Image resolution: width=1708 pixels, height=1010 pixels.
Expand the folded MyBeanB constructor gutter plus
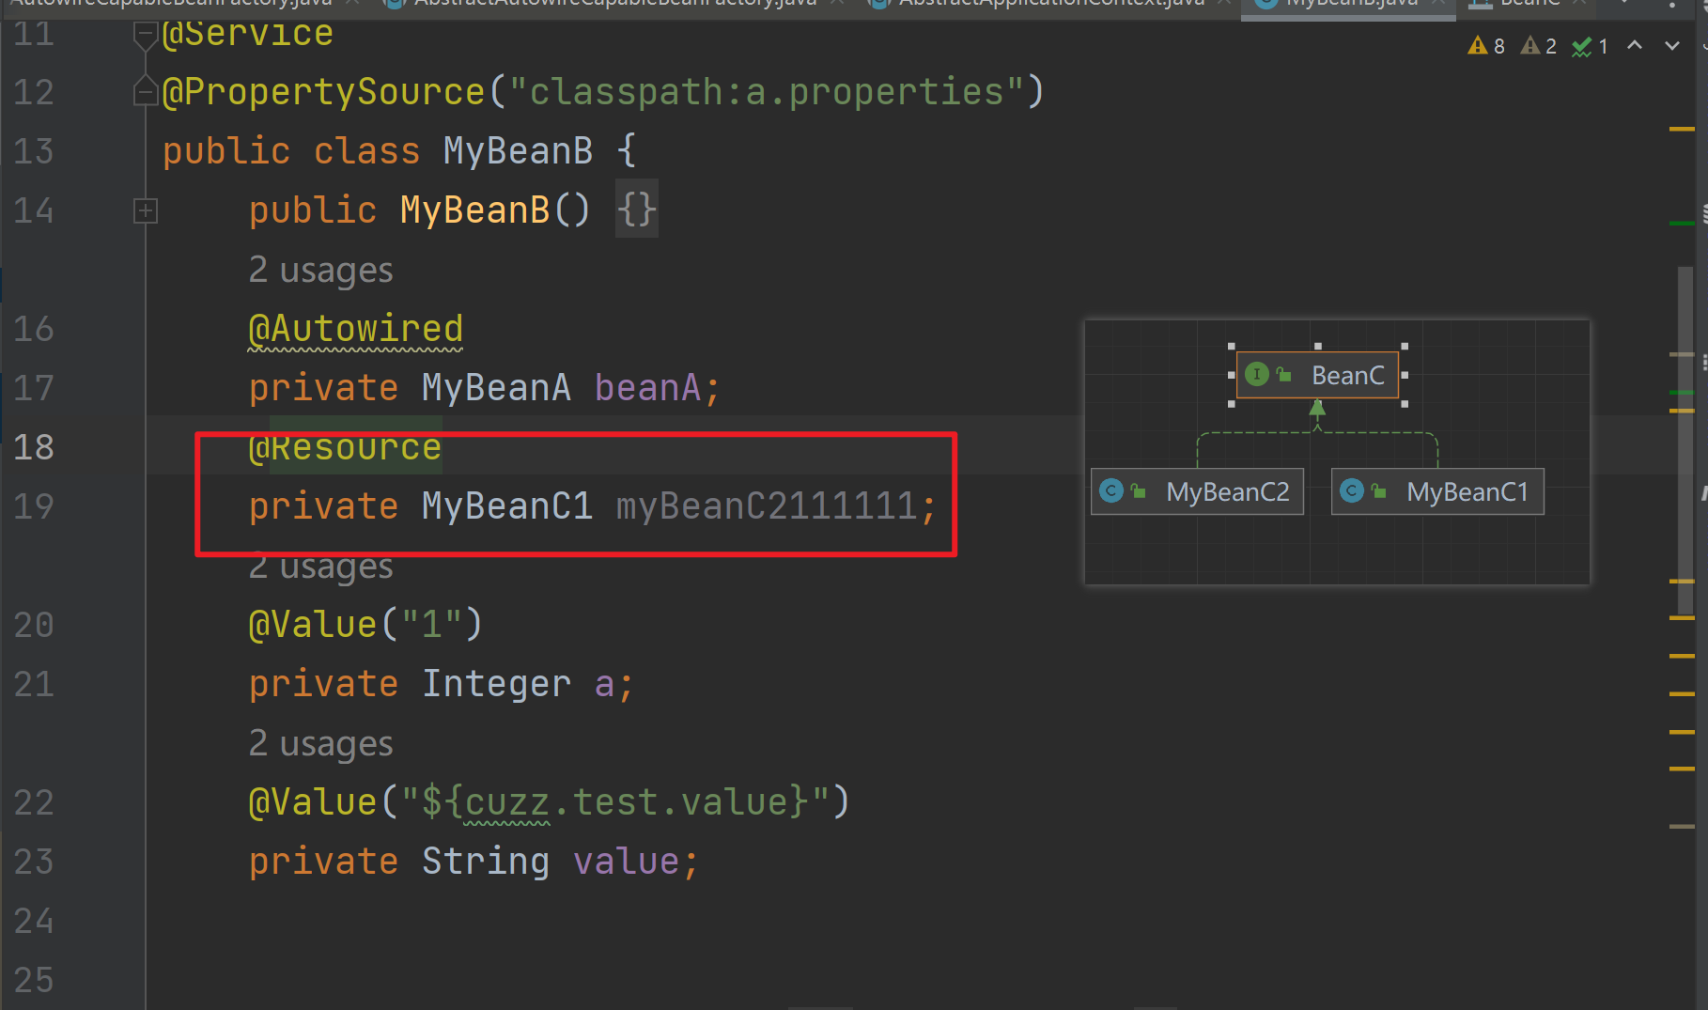point(145,210)
